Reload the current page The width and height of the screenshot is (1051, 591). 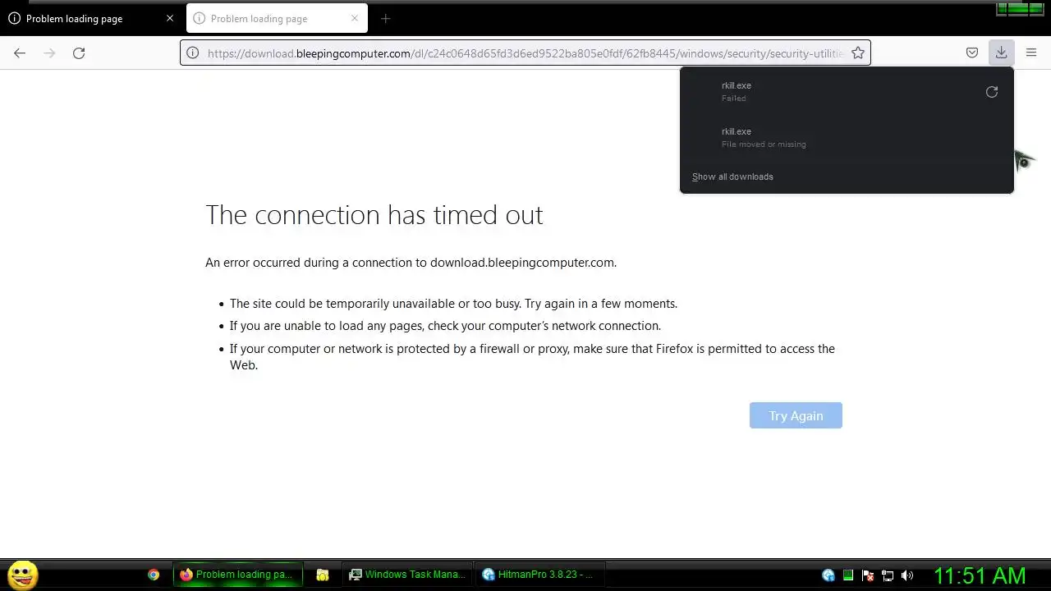(x=79, y=53)
